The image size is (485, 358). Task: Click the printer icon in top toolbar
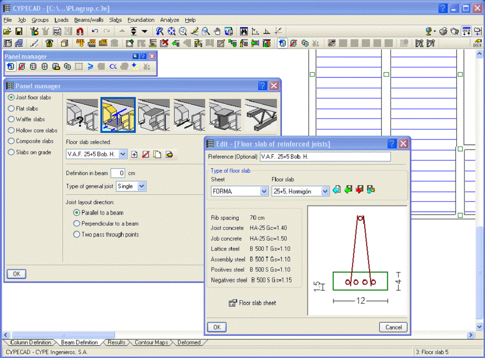(443, 31)
